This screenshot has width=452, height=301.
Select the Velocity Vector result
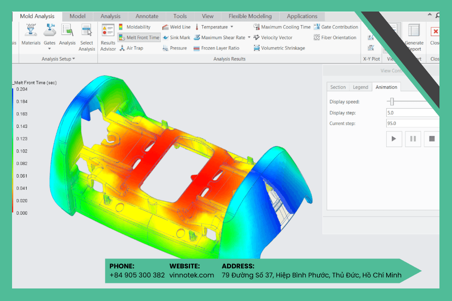click(273, 38)
